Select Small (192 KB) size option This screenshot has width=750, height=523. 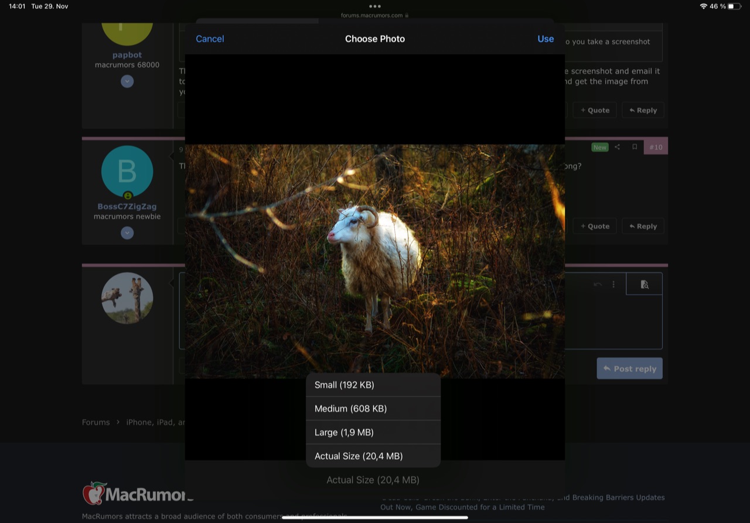373,385
